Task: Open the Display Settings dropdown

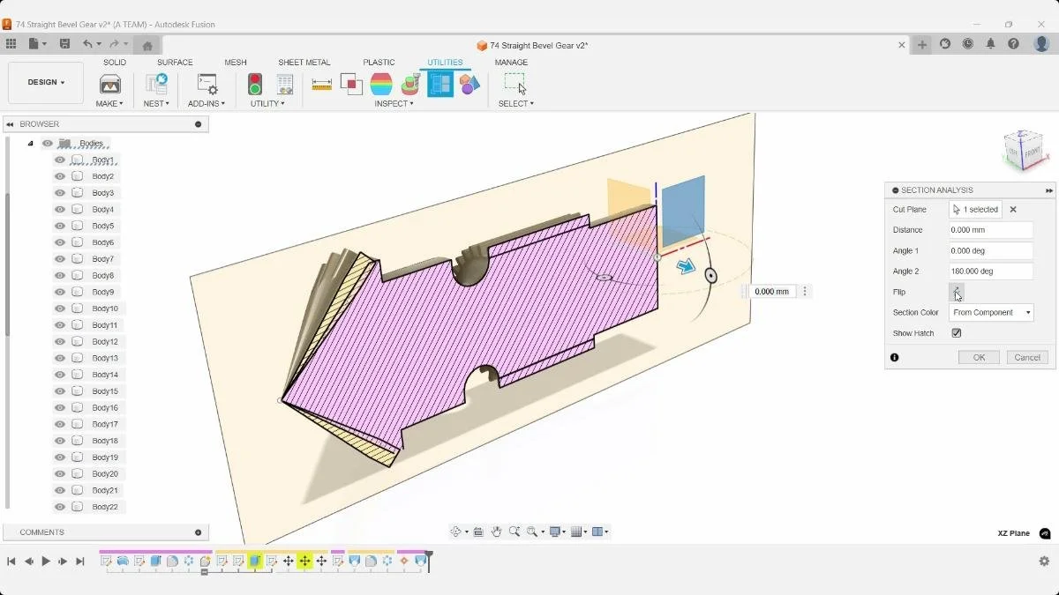Action: (x=557, y=532)
